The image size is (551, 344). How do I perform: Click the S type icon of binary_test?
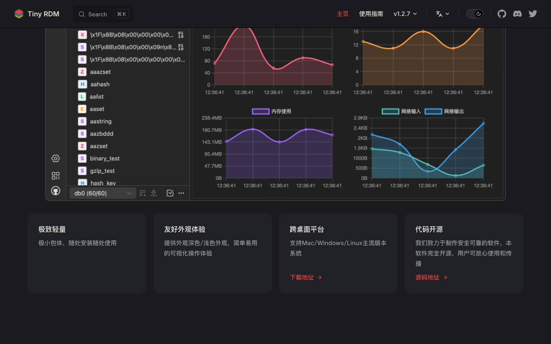[x=82, y=159]
